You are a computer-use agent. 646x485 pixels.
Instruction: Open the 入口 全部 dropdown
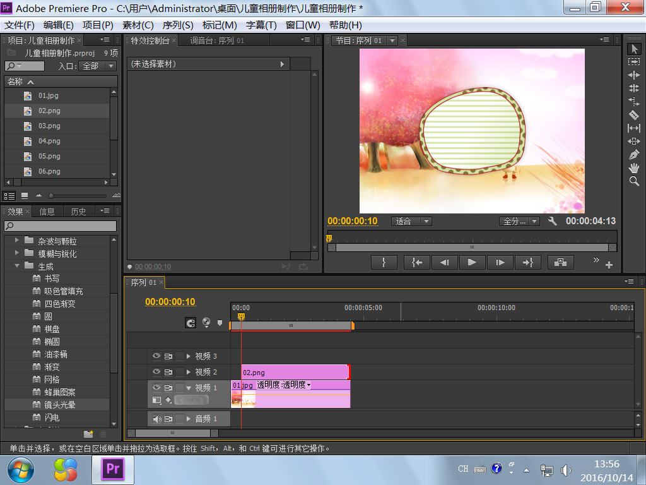point(98,66)
